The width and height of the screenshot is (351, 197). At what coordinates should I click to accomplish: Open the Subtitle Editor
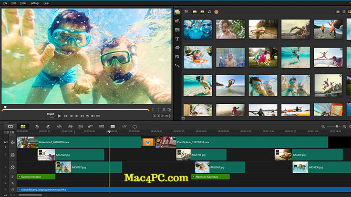[x=102, y=127]
